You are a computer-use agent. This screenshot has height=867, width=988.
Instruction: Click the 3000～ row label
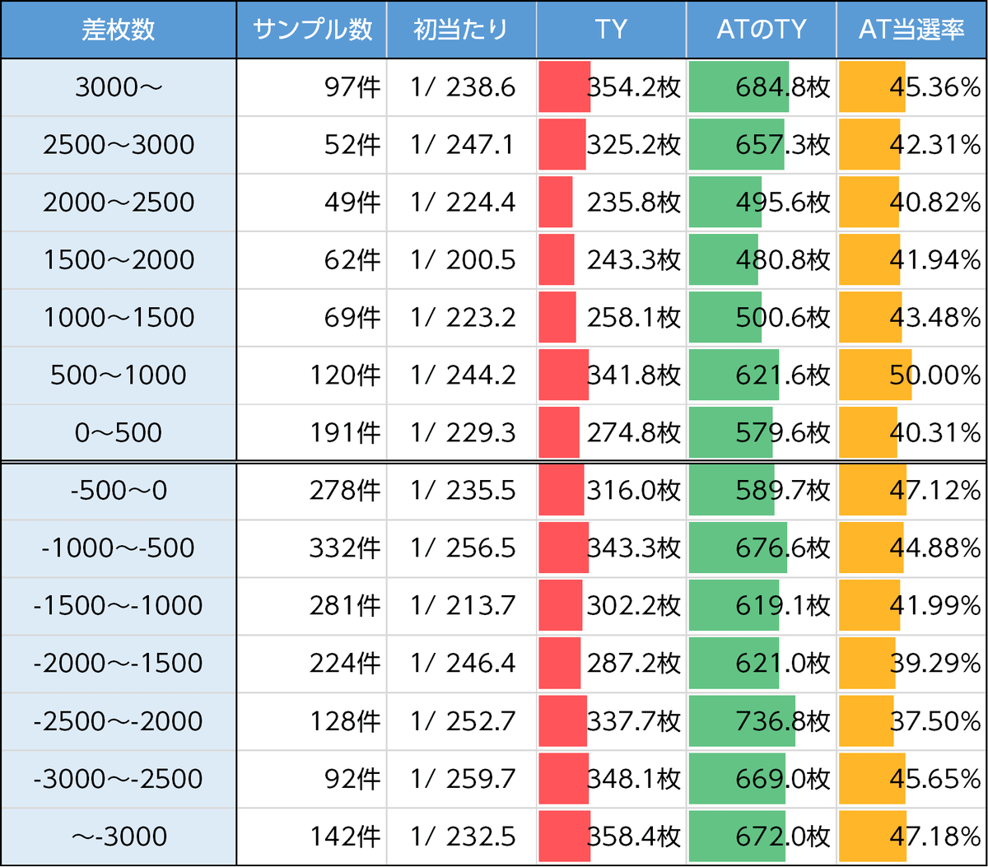119,87
